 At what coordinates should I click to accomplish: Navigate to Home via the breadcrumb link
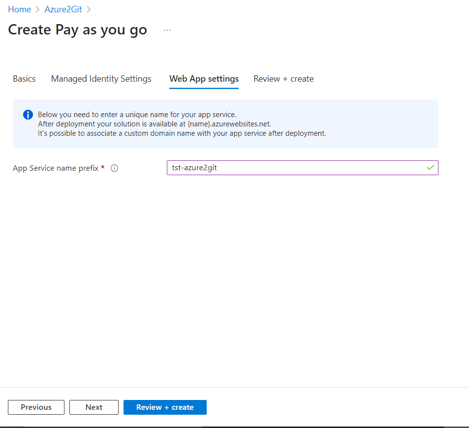point(19,9)
